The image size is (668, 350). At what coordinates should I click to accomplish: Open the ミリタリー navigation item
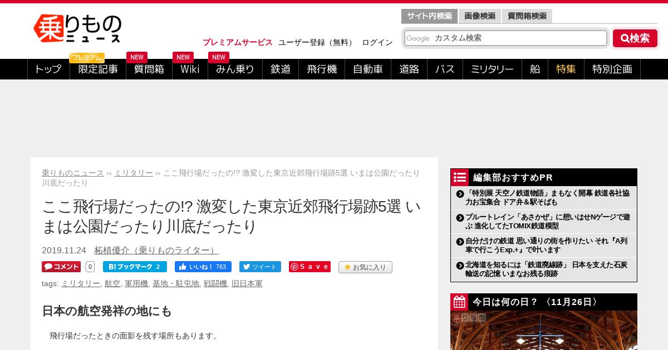pos(492,69)
